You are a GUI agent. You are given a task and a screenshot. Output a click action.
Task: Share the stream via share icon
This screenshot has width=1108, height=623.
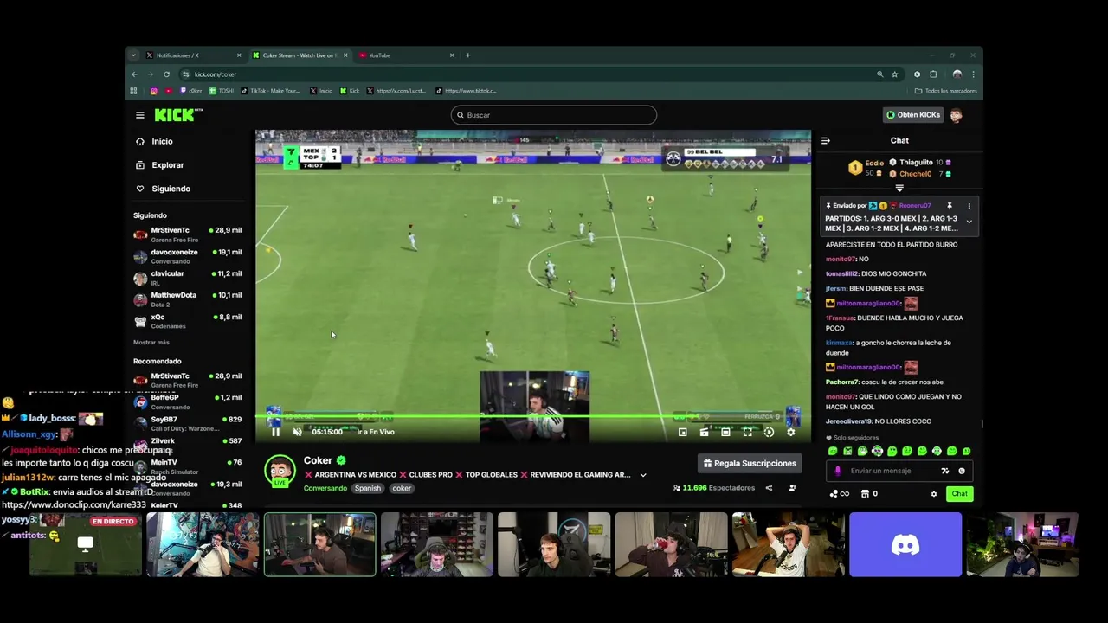coord(769,488)
